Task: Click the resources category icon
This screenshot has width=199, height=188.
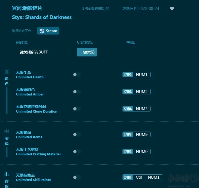Action: point(7,131)
